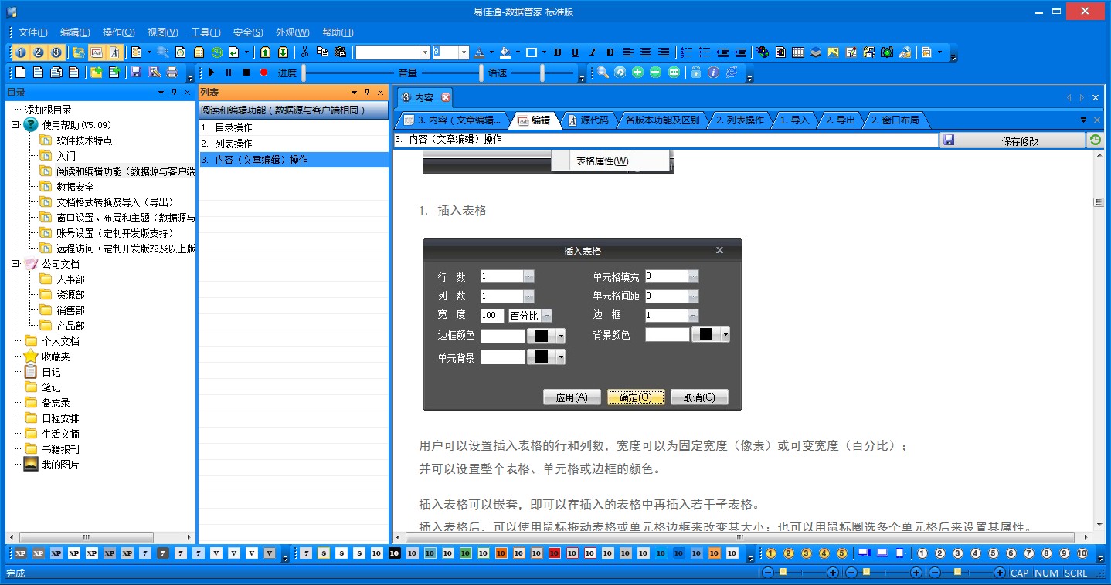Select 2. 列表操作 in the list
The image size is (1111, 585).
click(x=294, y=144)
